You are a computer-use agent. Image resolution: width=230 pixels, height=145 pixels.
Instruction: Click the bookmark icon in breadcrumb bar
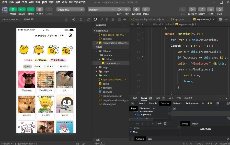pos(137,24)
